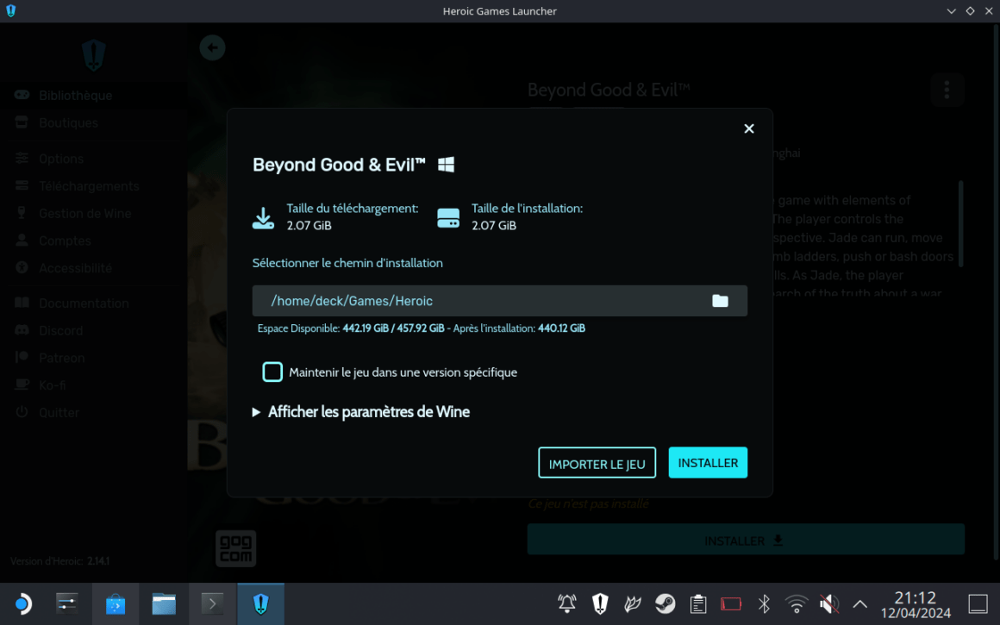Open notifications bell in system tray
This screenshot has height=625, width=1000.
tap(567, 603)
